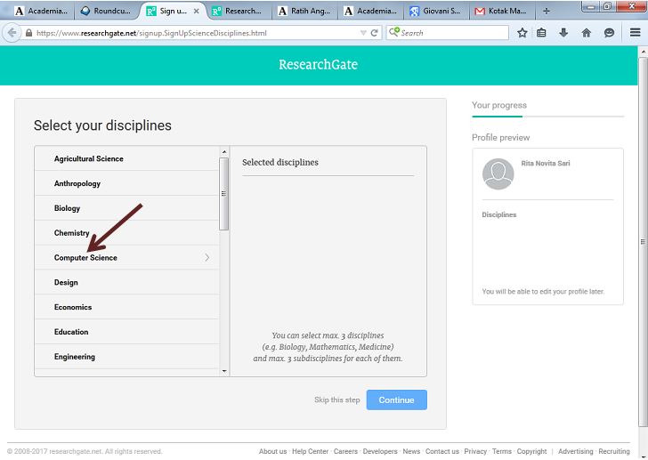Switch to the Research... tab
The height and width of the screenshot is (460, 648).
(x=237, y=12)
